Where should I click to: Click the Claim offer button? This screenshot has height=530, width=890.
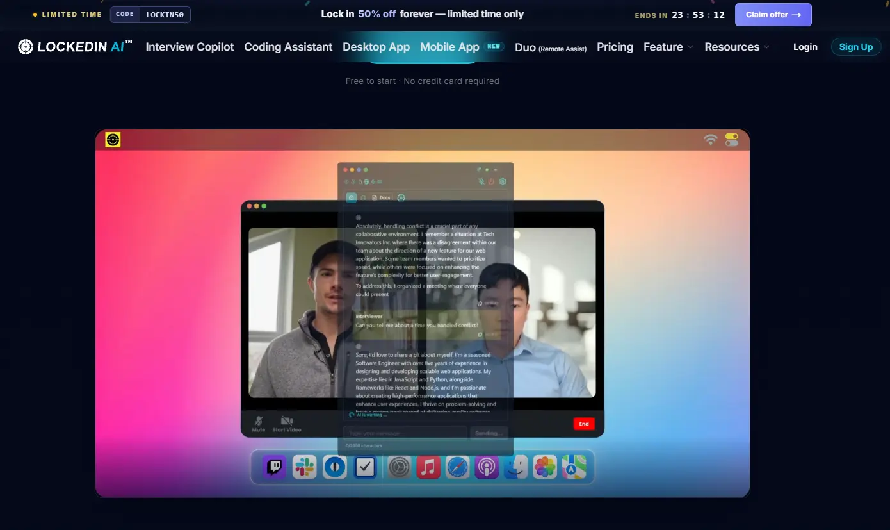(773, 15)
